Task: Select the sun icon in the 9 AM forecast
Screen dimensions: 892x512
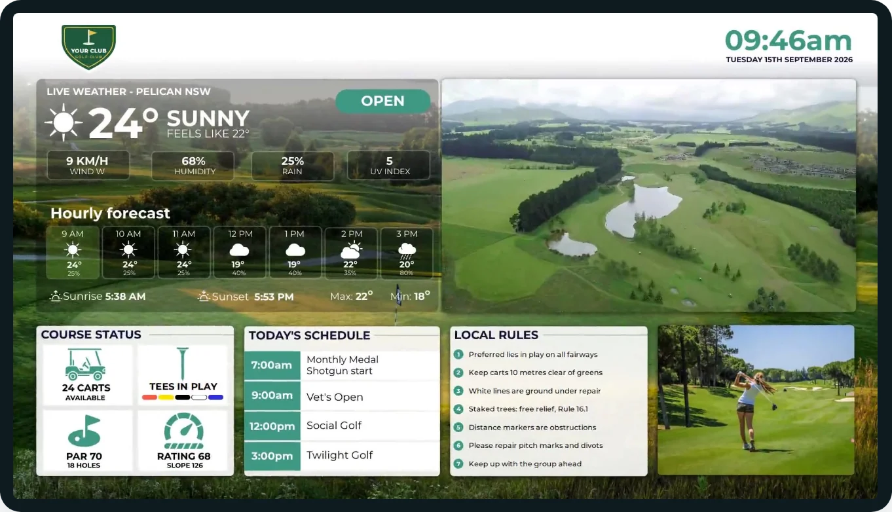Action: tap(73, 249)
